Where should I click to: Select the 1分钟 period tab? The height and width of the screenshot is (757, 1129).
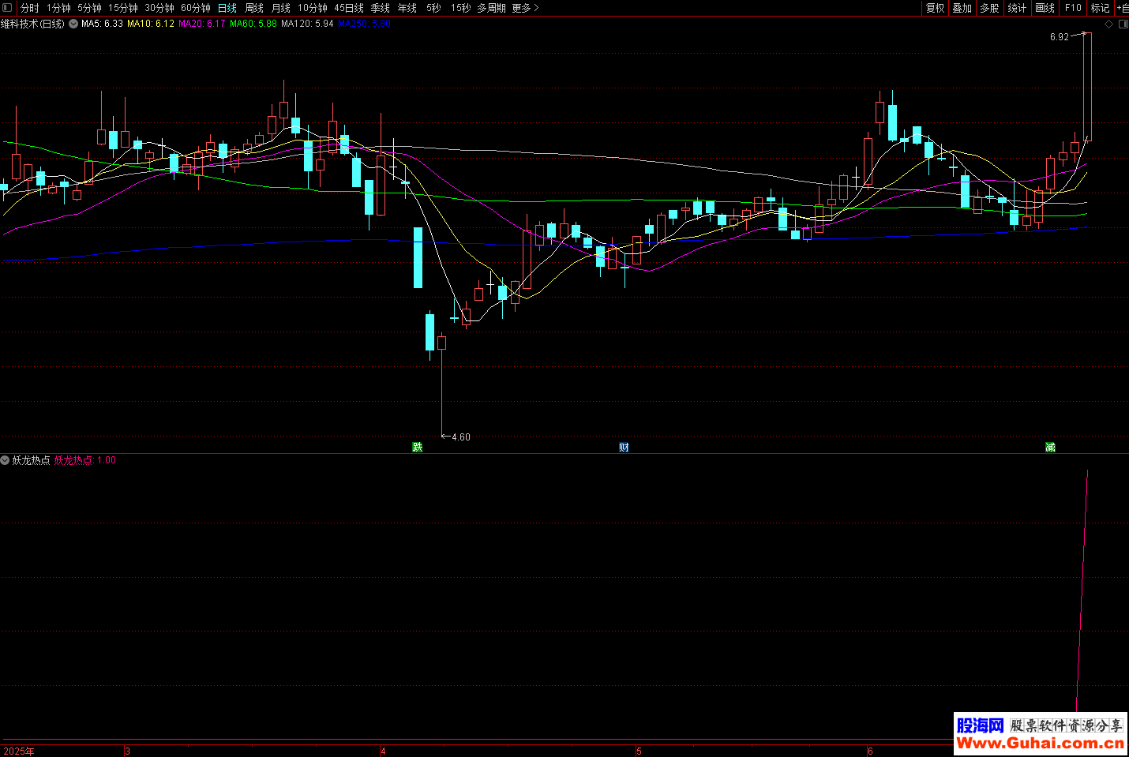58,8
